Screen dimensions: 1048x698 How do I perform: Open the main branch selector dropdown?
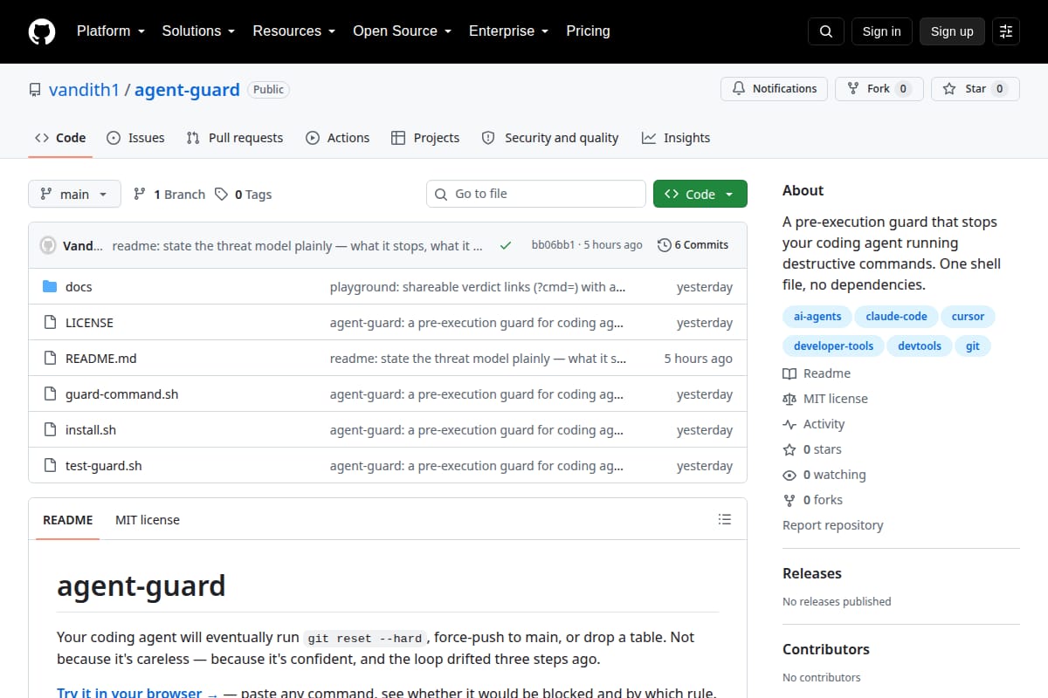[x=74, y=194]
